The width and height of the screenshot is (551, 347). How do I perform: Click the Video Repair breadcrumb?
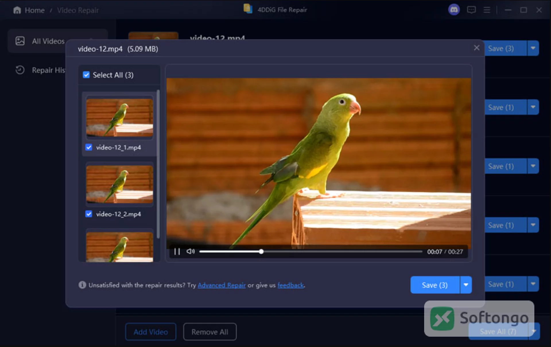(78, 10)
